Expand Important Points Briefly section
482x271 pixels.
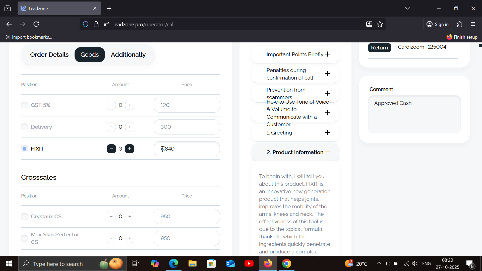[328, 54]
